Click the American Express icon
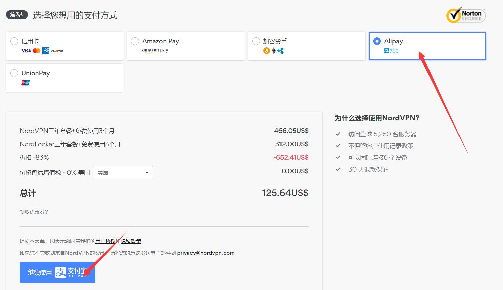Viewport: 503px width, 290px height. [x=46, y=51]
